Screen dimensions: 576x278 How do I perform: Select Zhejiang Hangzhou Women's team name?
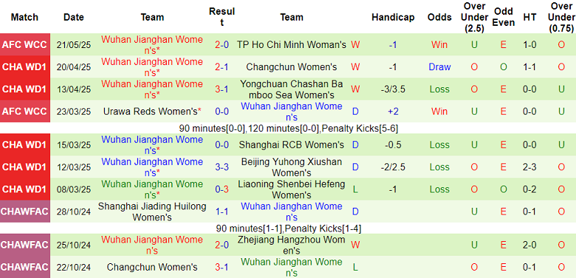(292, 245)
